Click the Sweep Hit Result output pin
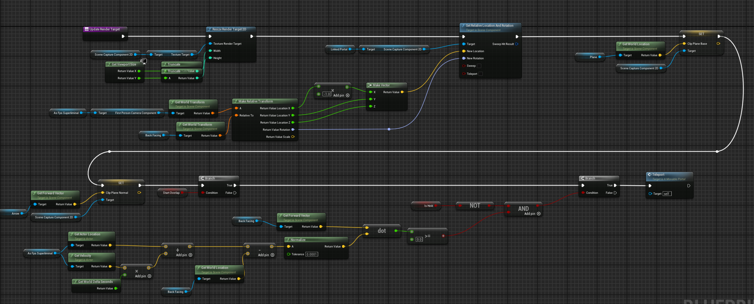 [516, 44]
